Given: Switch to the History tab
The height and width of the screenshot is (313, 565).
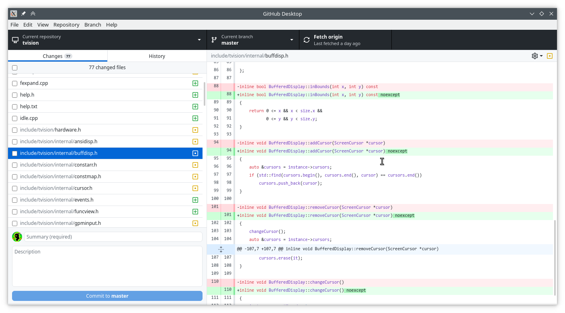Looking at the screenshot, I should [157, 56].
